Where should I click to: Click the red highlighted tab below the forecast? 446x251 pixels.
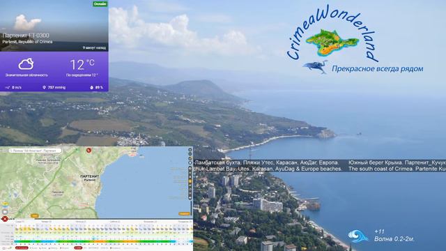[22, 248]
